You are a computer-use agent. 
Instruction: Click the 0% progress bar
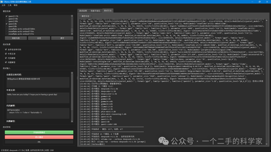click(x=39, y=142)
